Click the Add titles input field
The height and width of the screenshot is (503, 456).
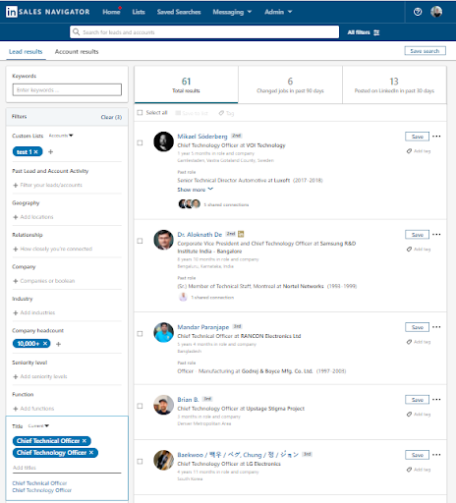coord(67,468)
